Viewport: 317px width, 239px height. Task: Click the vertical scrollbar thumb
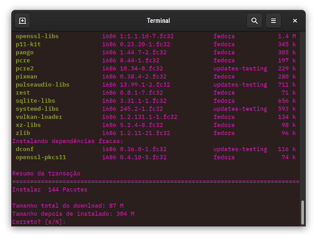pos(302,212)
